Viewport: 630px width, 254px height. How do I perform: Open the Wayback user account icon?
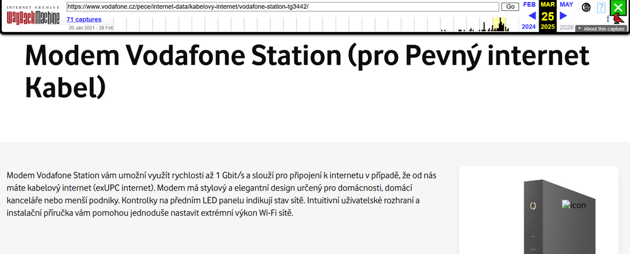pos(586,7)
